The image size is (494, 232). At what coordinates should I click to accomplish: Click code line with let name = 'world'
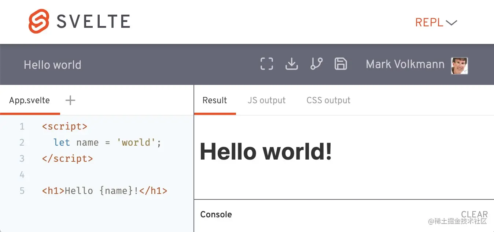point(107,142)
